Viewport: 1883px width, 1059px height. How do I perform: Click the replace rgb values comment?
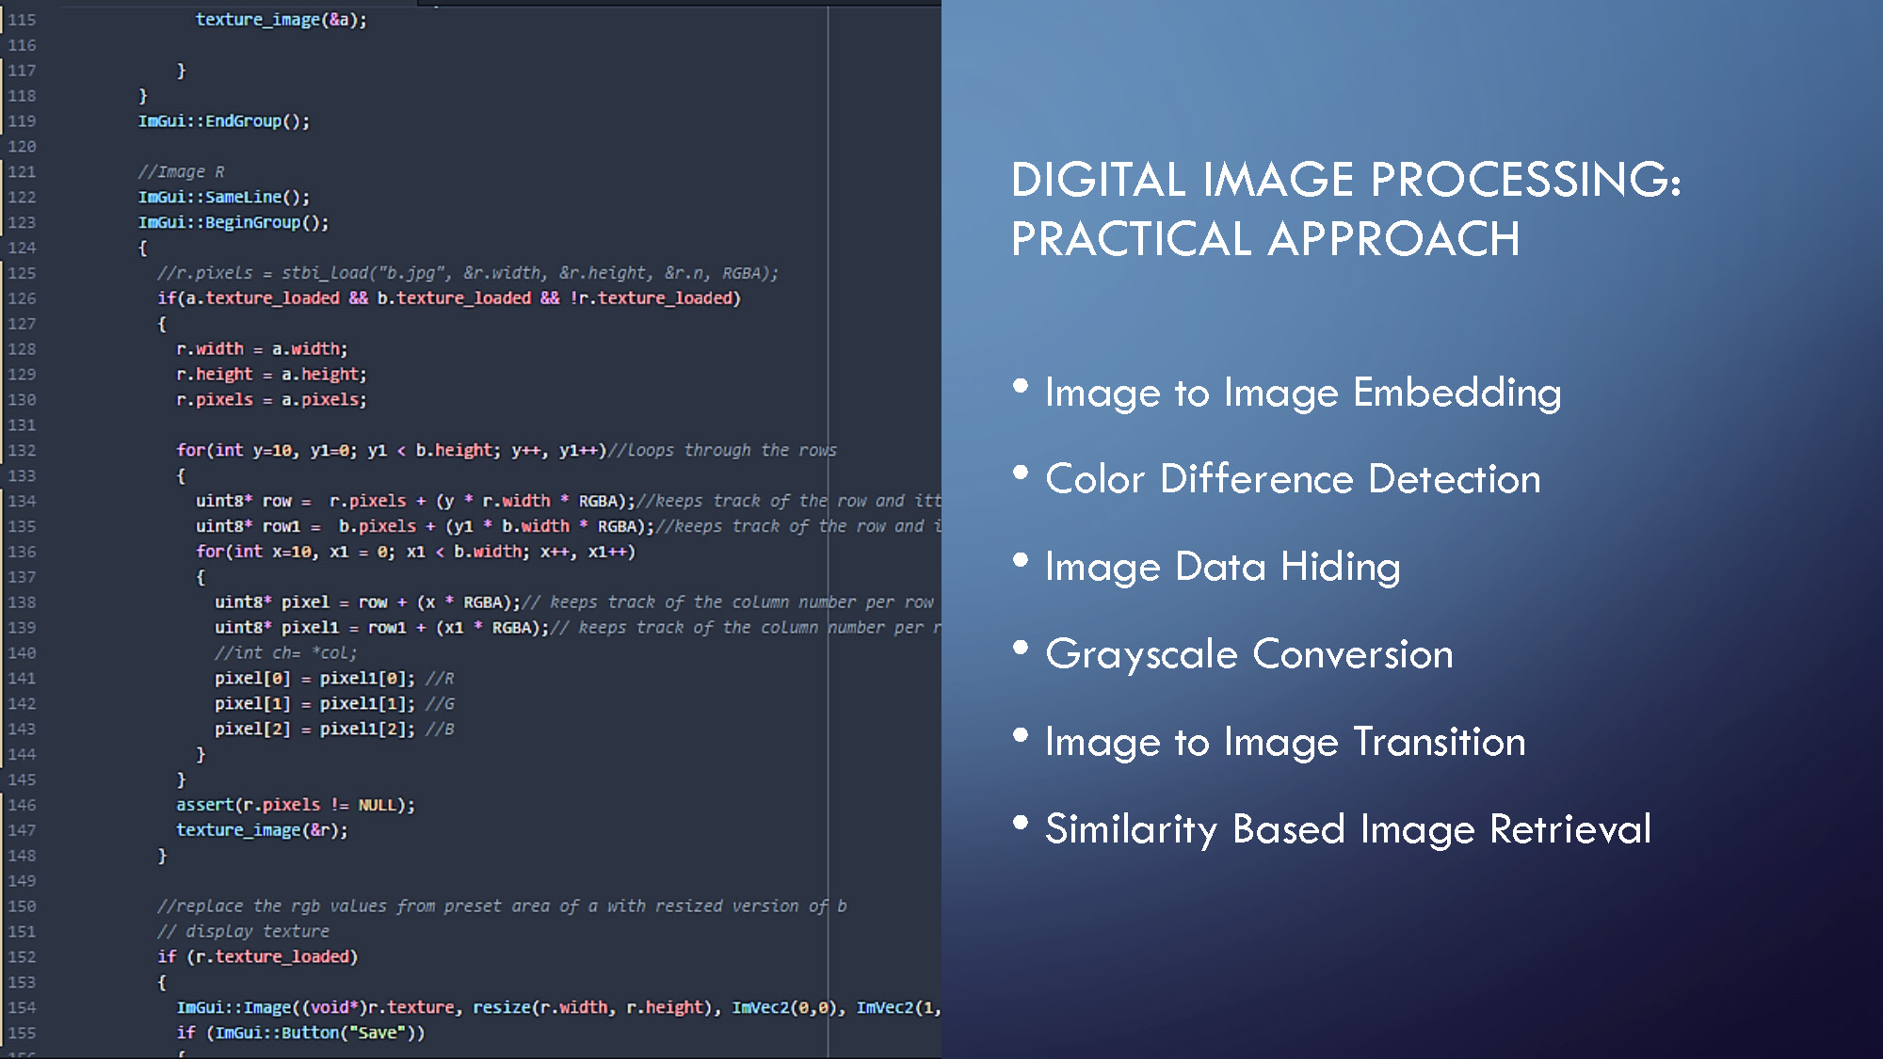pos(499,905)
